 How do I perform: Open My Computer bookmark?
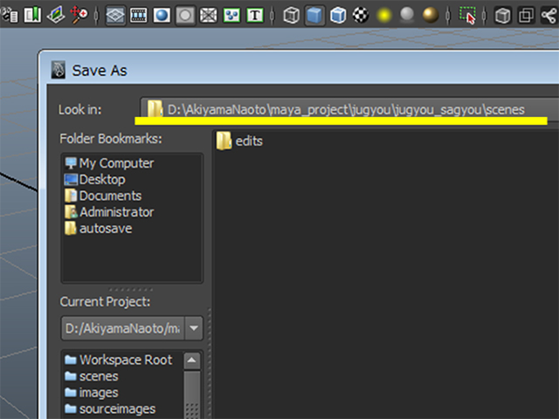point(109,163)
